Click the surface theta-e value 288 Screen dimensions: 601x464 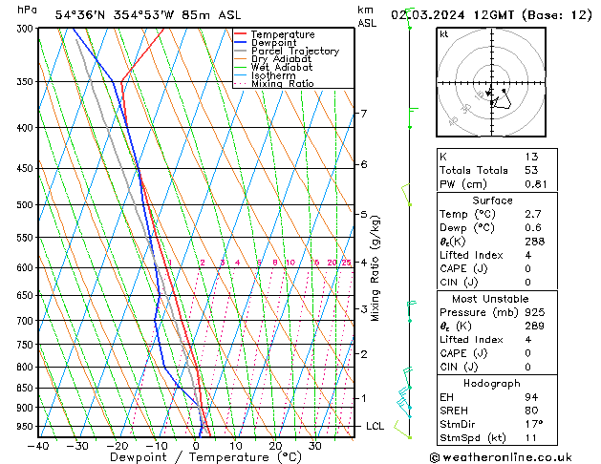coord(535,242)
